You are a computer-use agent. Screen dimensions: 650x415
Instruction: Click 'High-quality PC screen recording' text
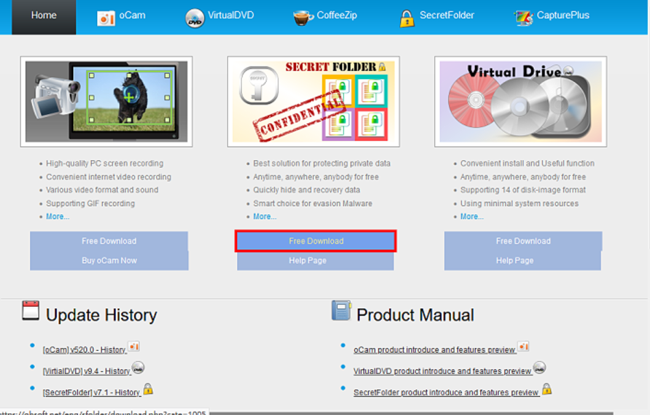pos(105,163)
